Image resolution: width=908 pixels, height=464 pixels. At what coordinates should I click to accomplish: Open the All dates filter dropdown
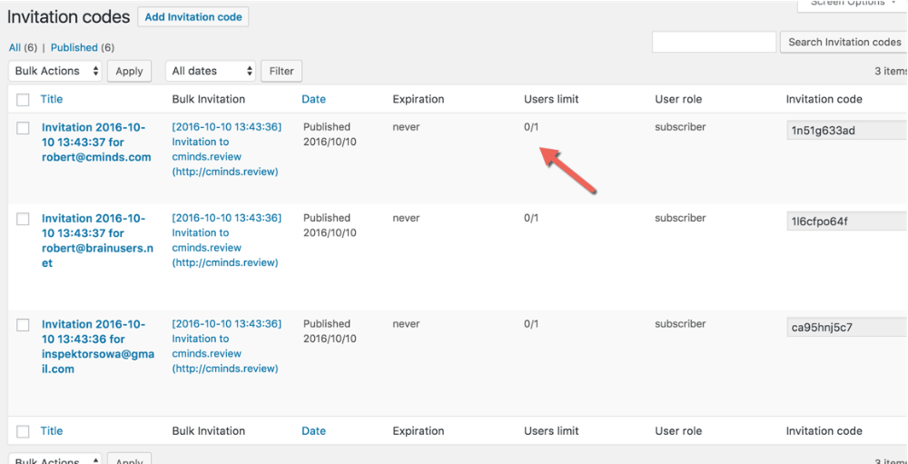pos(211,71)
